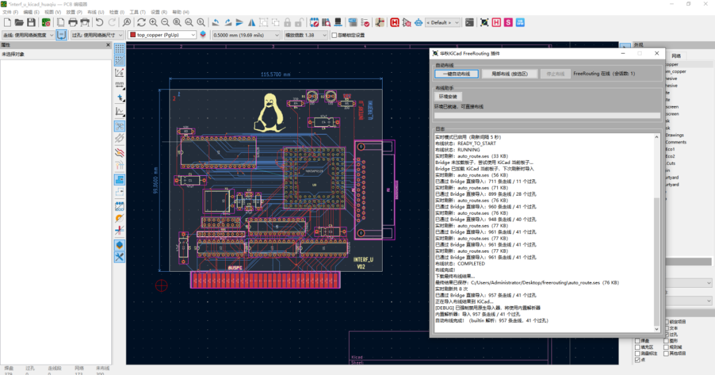Open the top_copper layer selector dropdown
Image resolution: width=715 pixels, height=375 pixels.
pyautogui.click(x=162, y=34)
